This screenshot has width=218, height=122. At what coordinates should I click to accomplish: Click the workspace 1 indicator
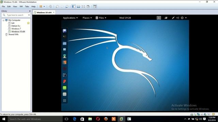(x=159, y=18)
